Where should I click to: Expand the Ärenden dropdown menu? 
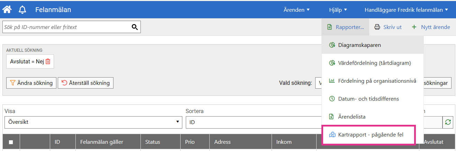pos(296,10)
